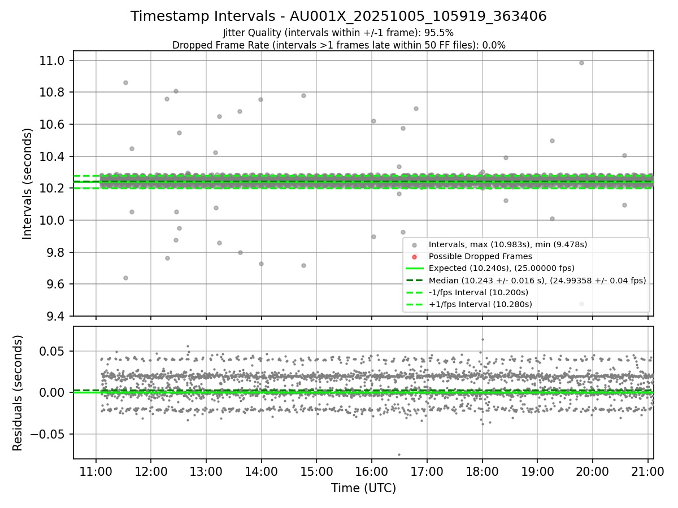Select the Dropped Frame Rate 0.0% subtitle line
Viewport: 678px width, 508px height.
point(338,45)
